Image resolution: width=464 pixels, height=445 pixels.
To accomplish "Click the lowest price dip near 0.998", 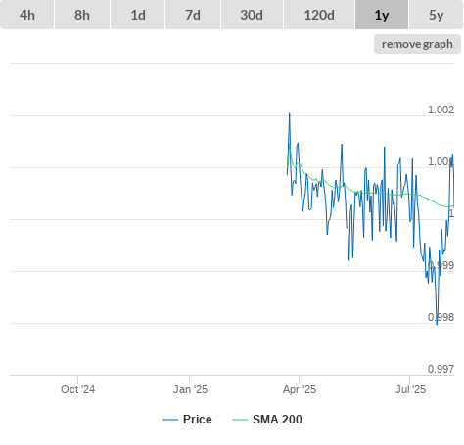I will (437, 324).
